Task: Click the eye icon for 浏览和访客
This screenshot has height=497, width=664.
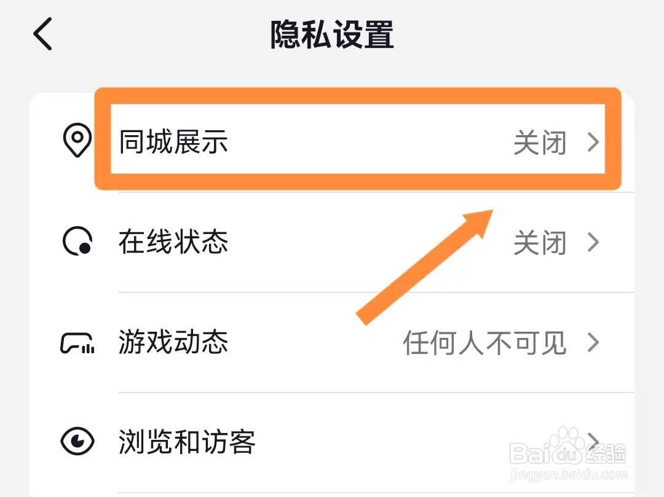Action: [x=77, y=441]
